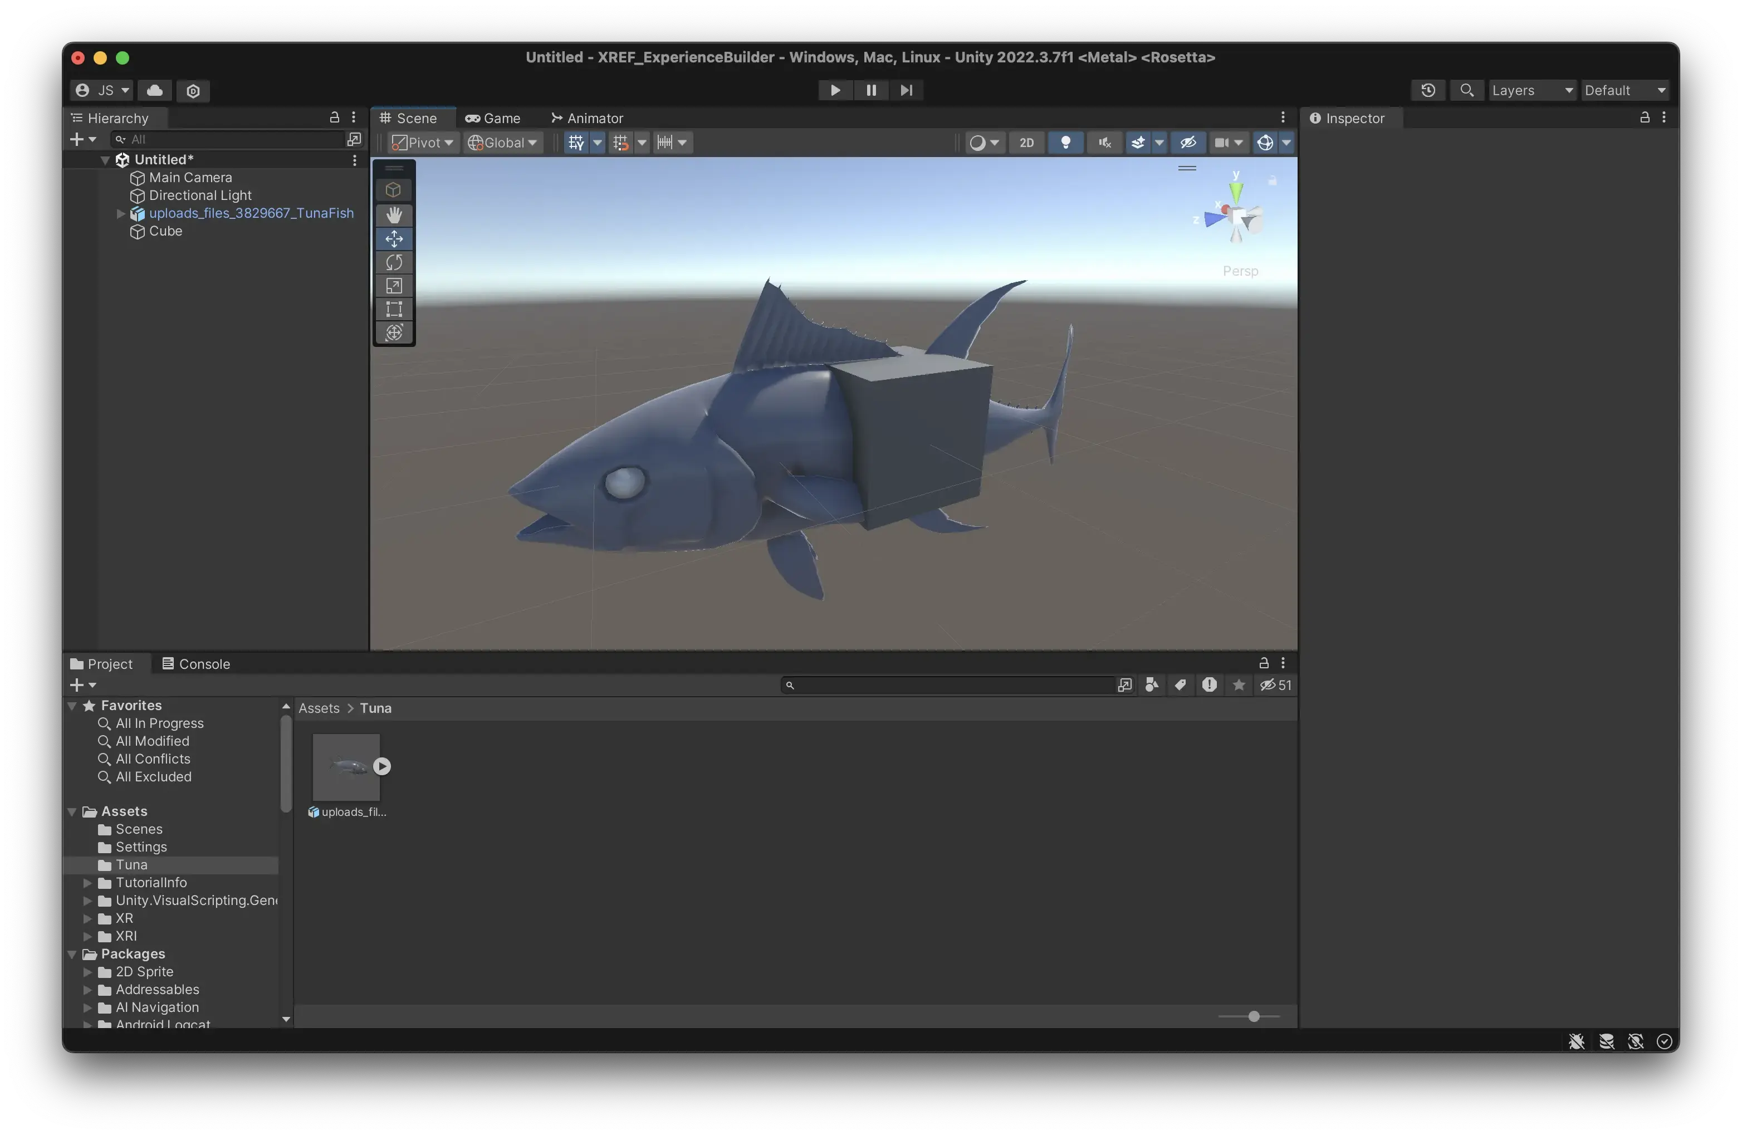
Task: Click the project icon size slider
Action: pyautogui.click(x=1253, y=1016)
